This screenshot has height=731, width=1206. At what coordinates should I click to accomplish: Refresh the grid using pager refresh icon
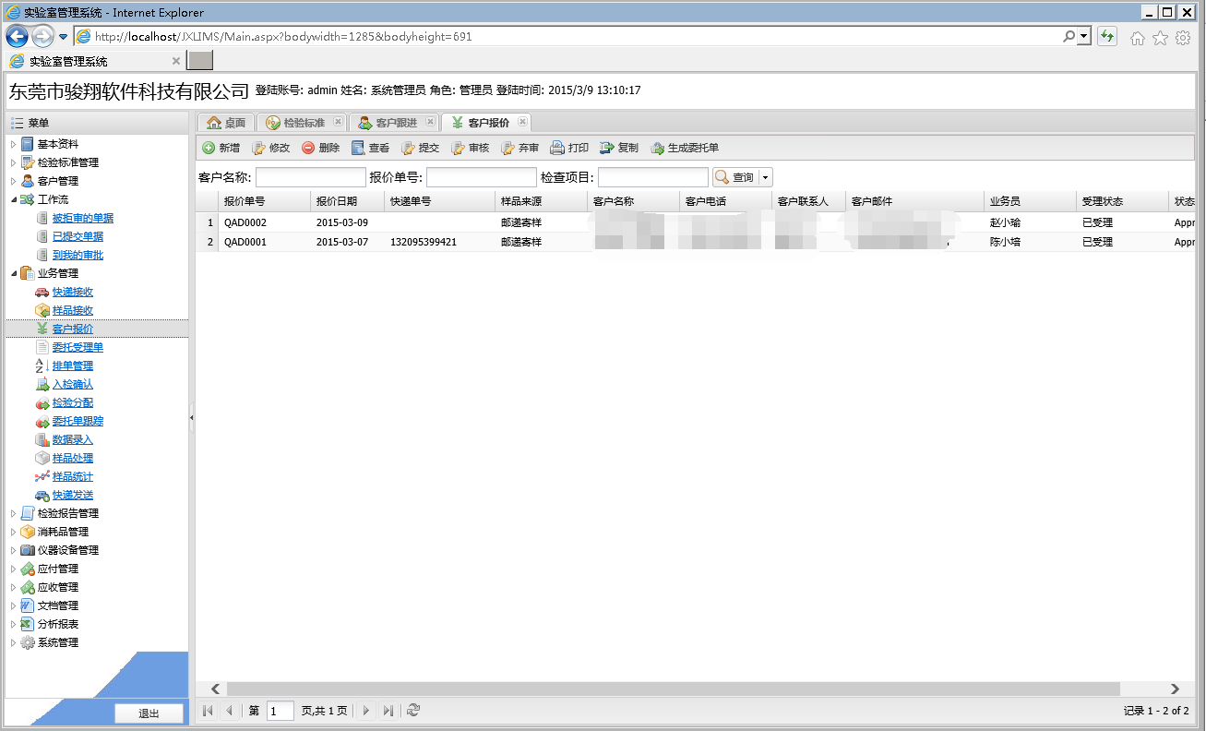coord(413,710)
